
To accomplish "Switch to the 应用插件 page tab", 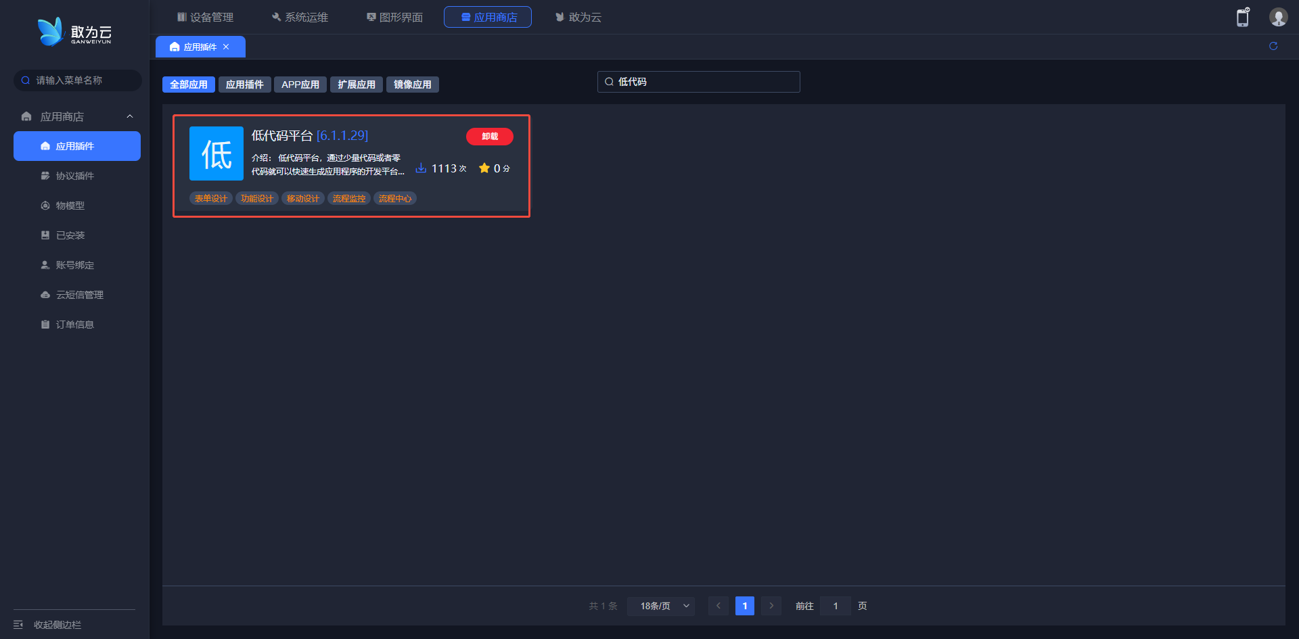I will (200, 47).
